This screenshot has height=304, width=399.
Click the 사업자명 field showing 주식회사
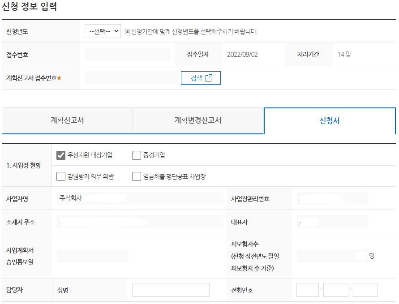(x=140, y=198)
